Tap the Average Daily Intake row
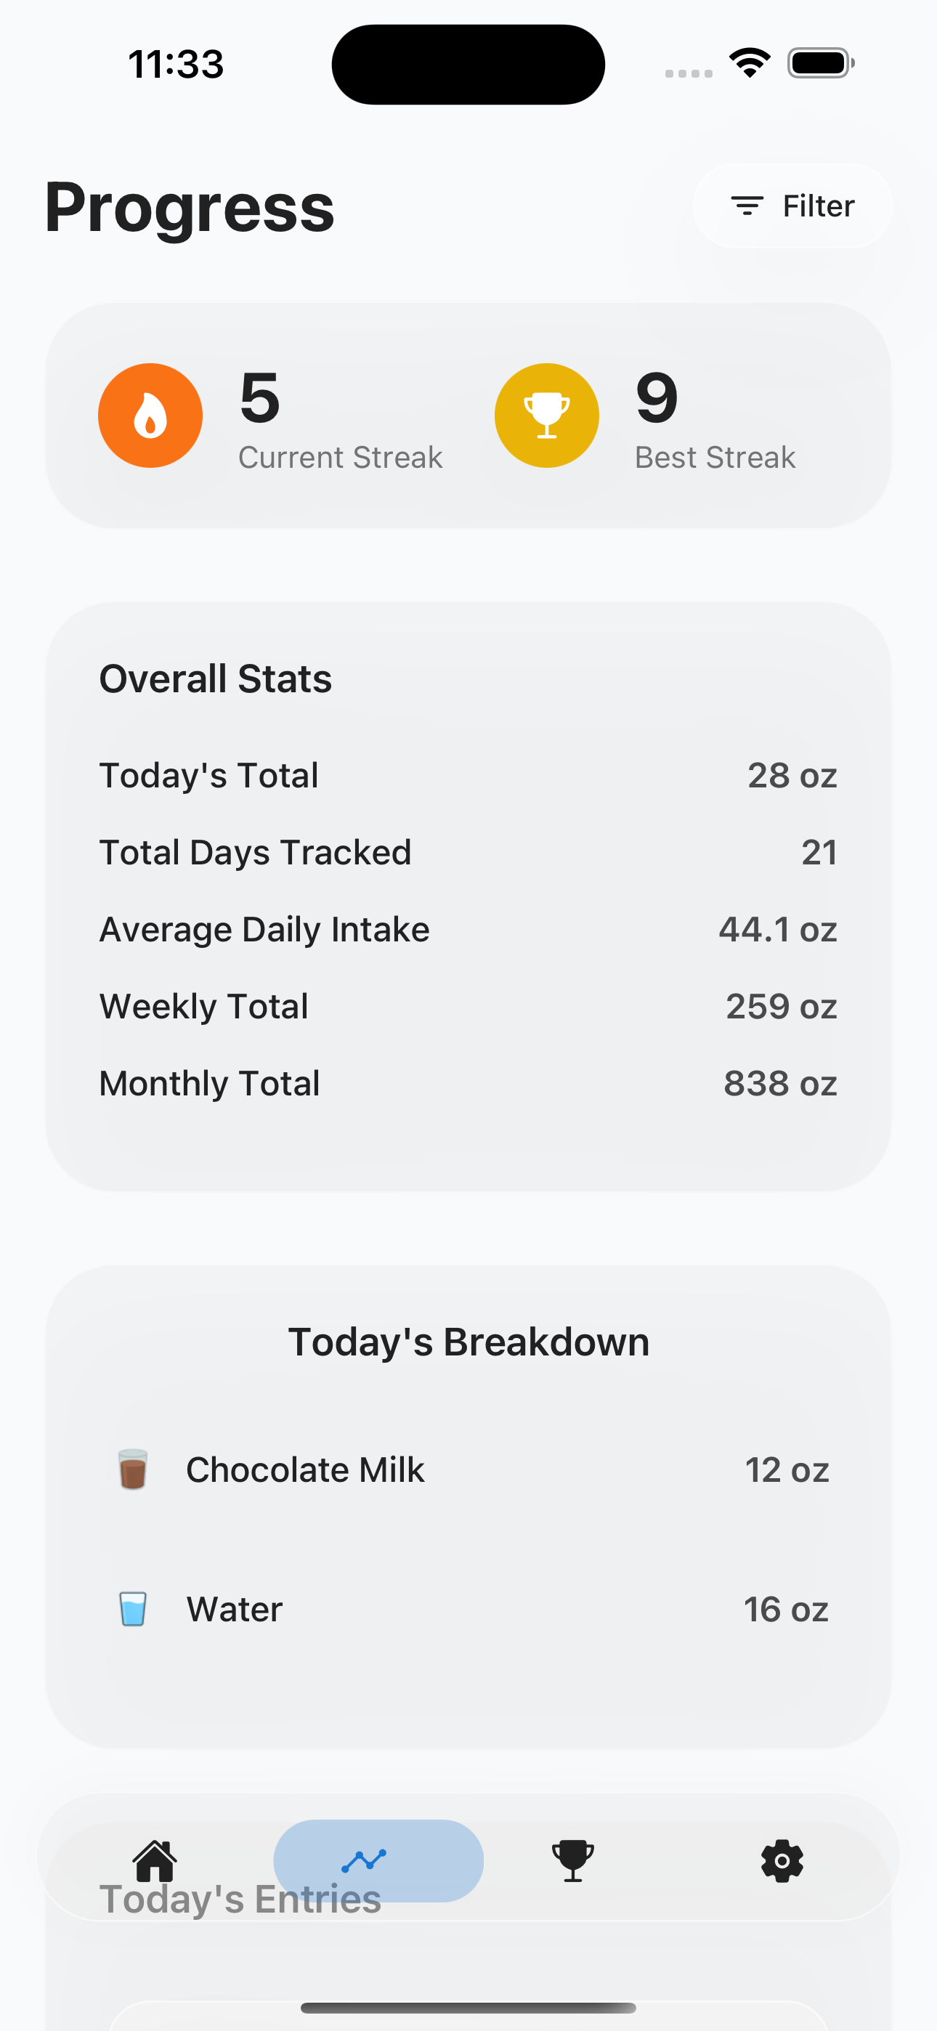 point(468,930)
